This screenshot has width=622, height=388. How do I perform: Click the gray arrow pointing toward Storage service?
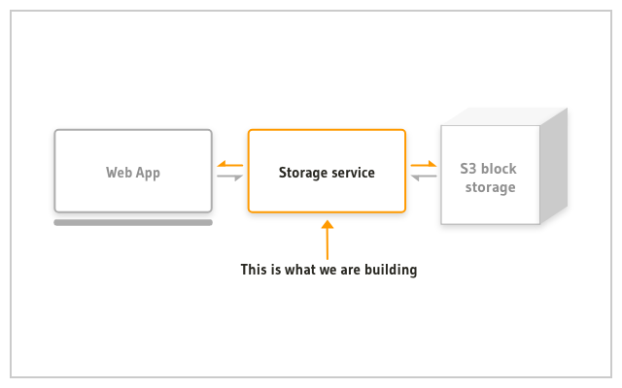point(230,178)
